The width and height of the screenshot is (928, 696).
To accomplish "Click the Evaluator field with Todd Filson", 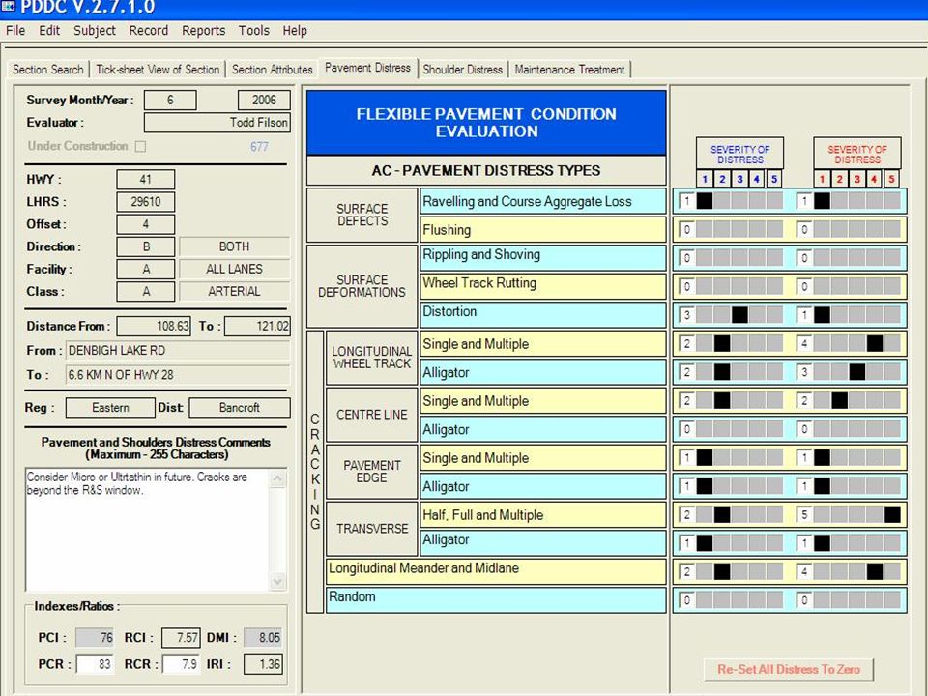I will (x=217, y=123).
